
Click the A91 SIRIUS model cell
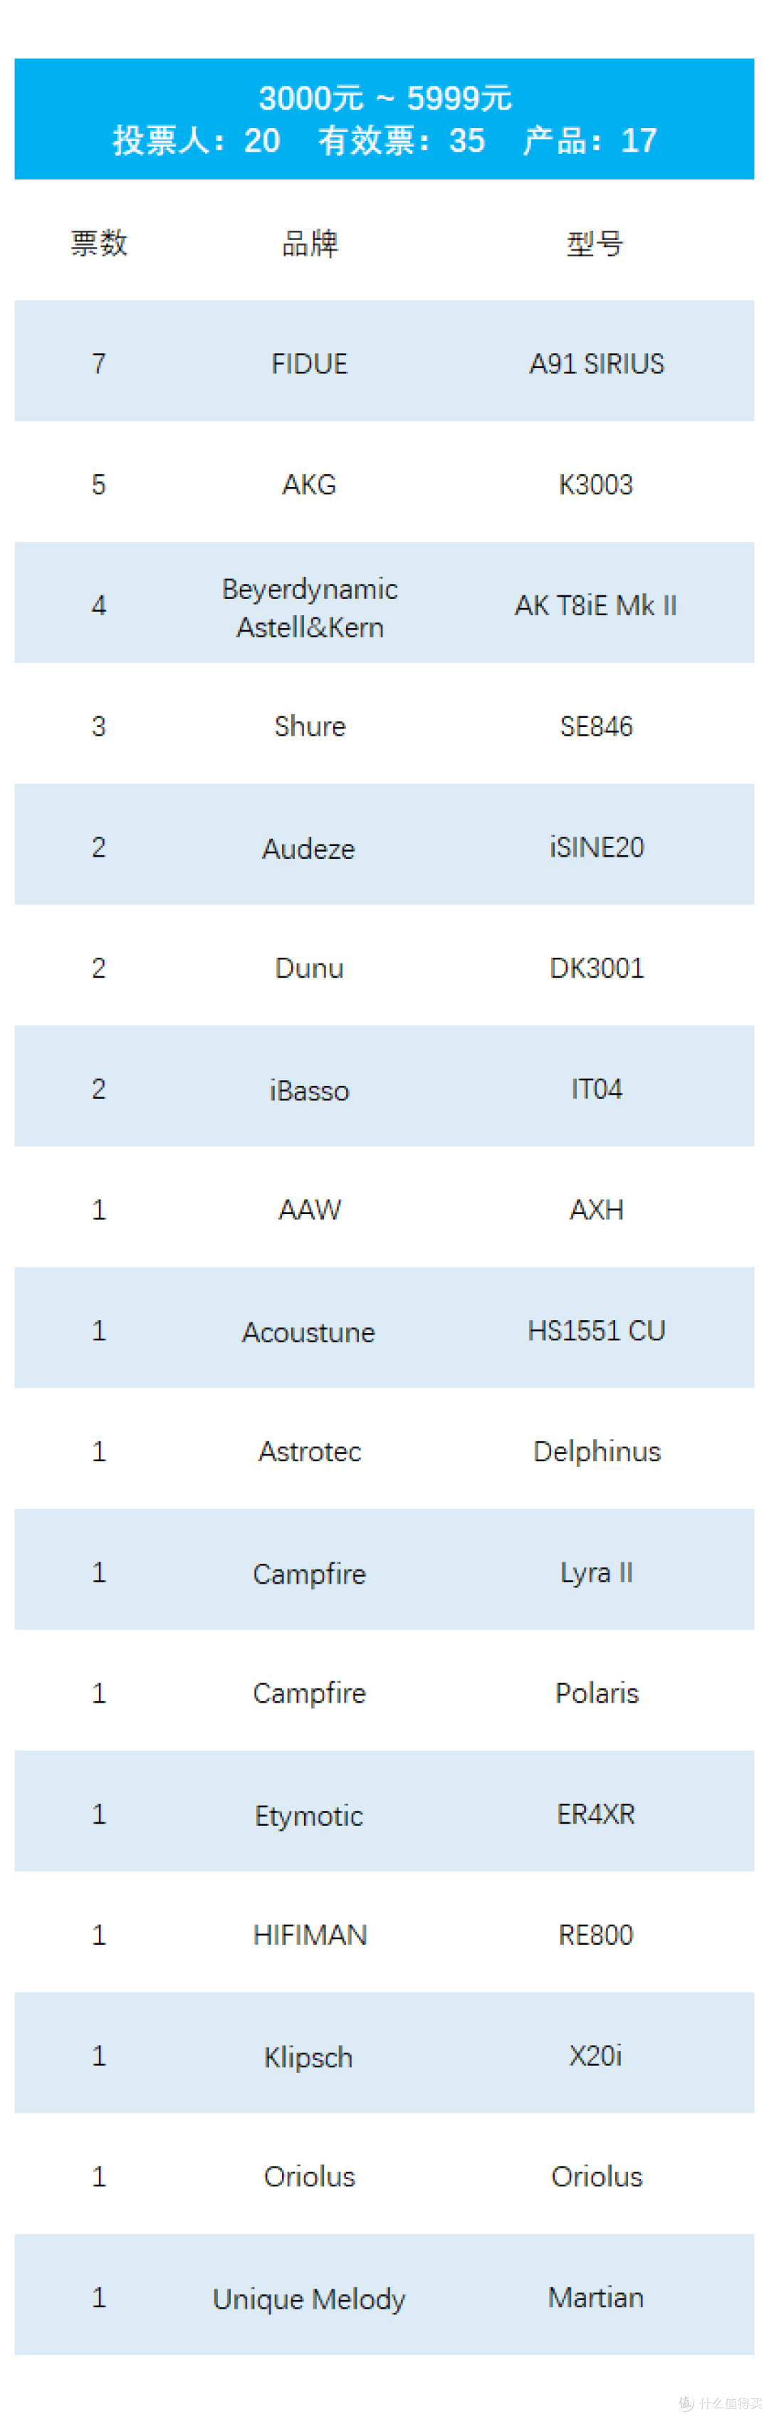click(x=596, y=363)
